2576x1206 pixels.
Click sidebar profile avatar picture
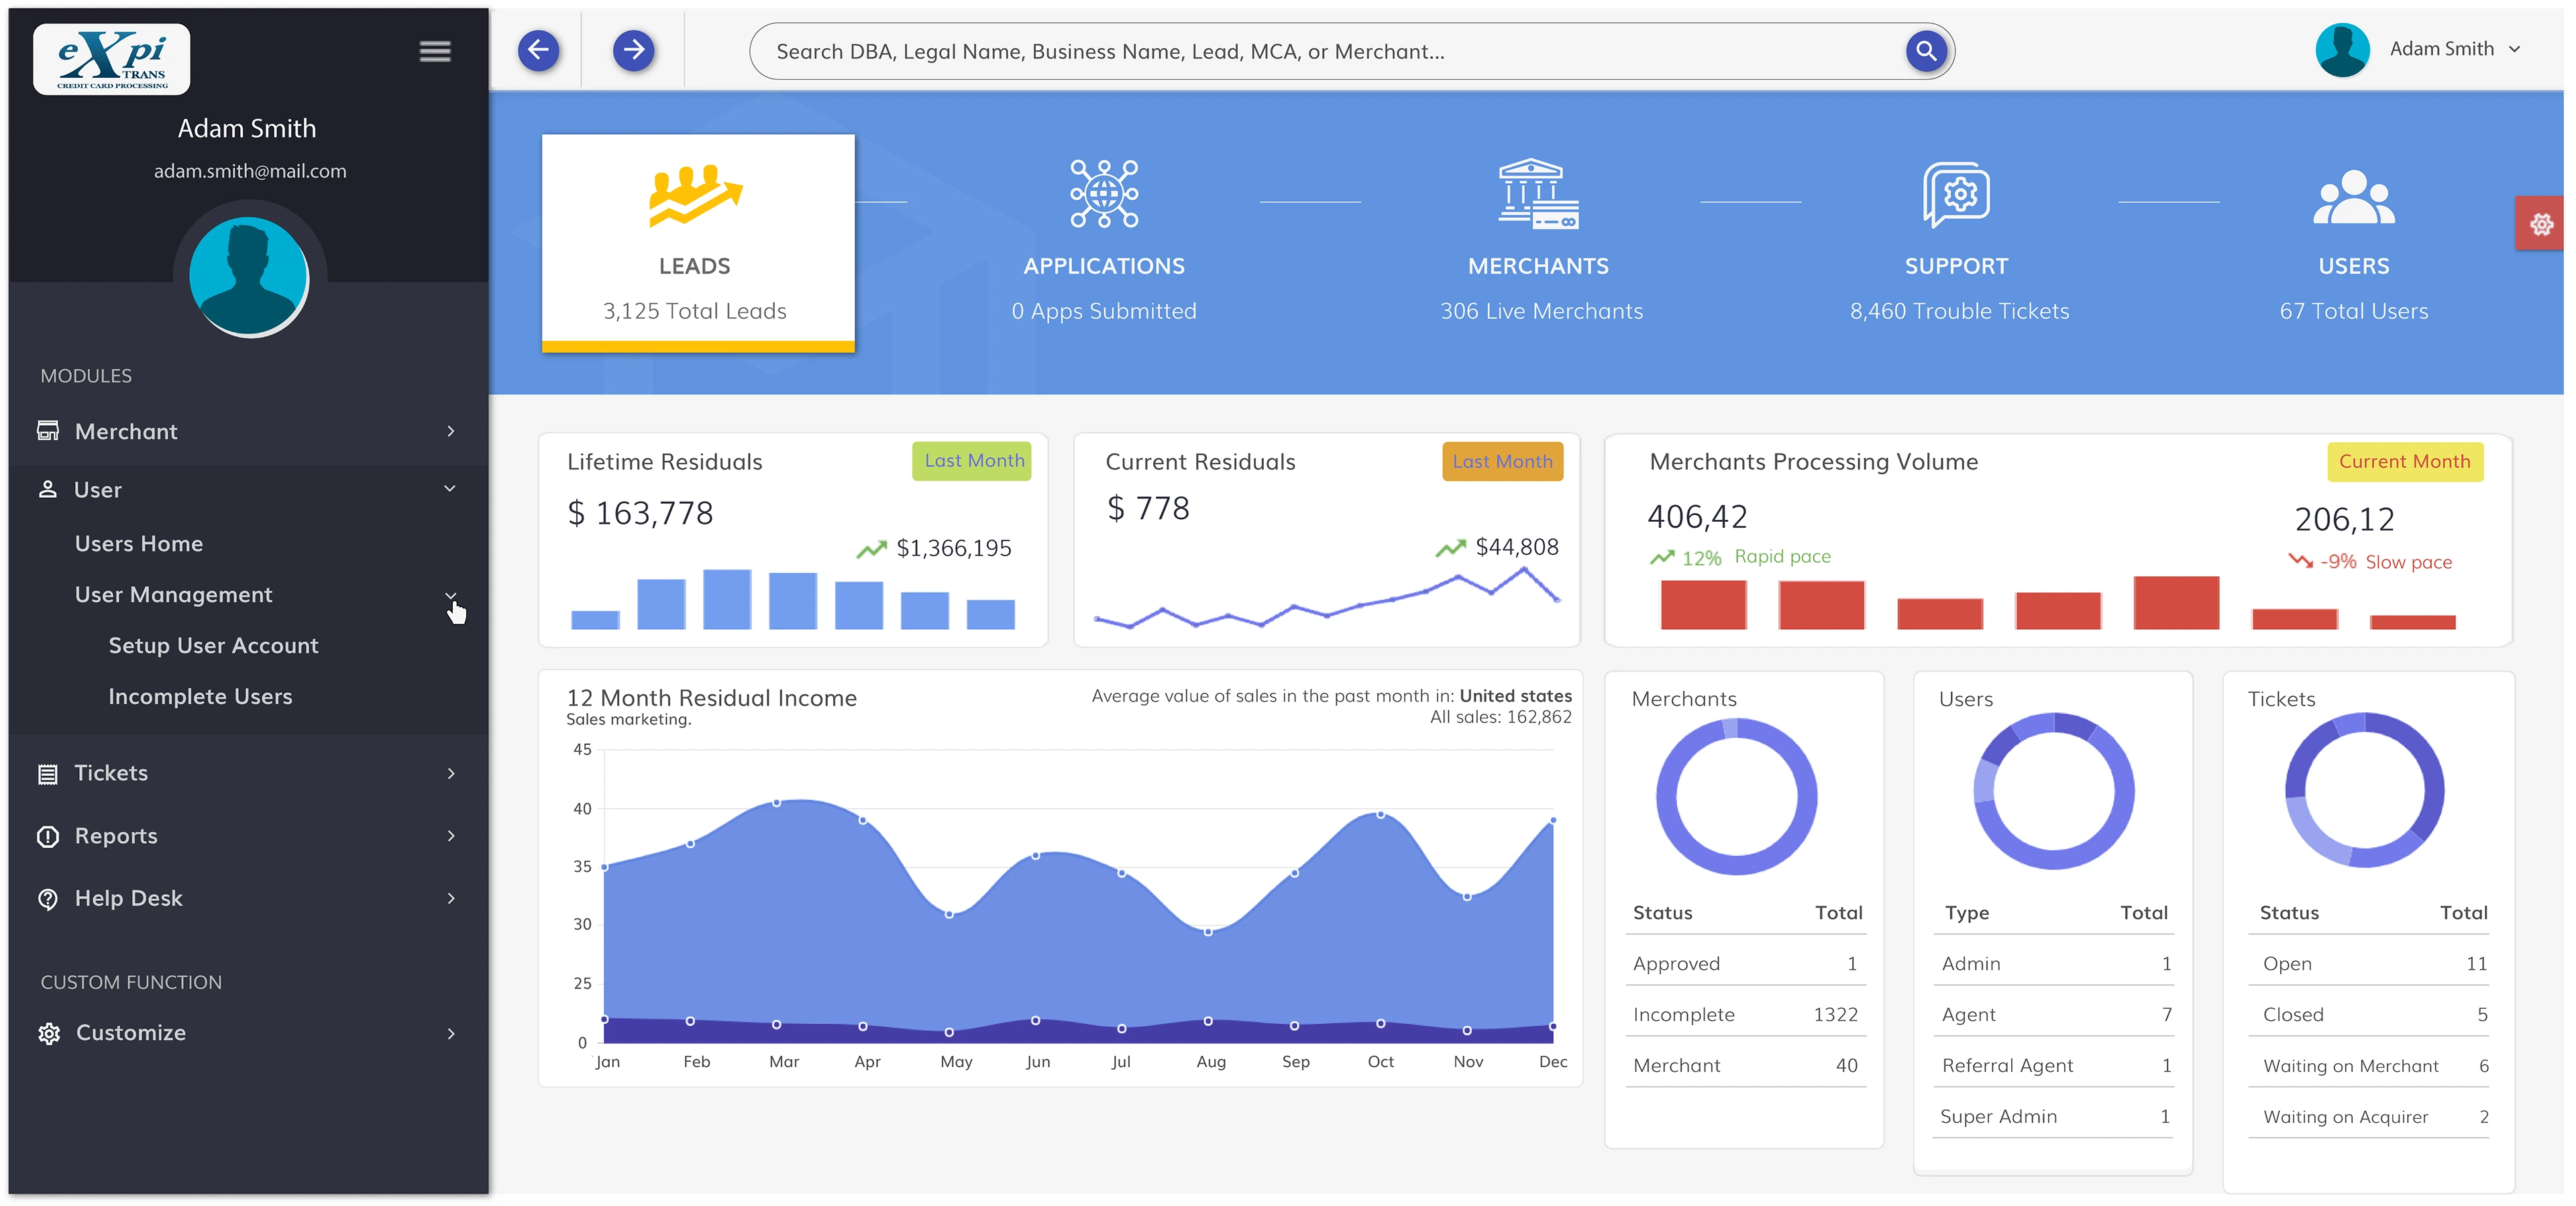coord(249,277)
